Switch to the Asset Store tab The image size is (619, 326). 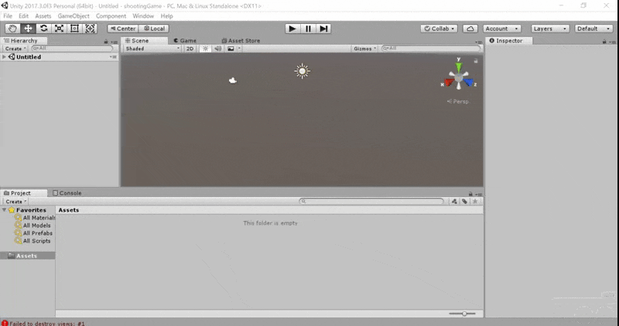coord(241,41)
